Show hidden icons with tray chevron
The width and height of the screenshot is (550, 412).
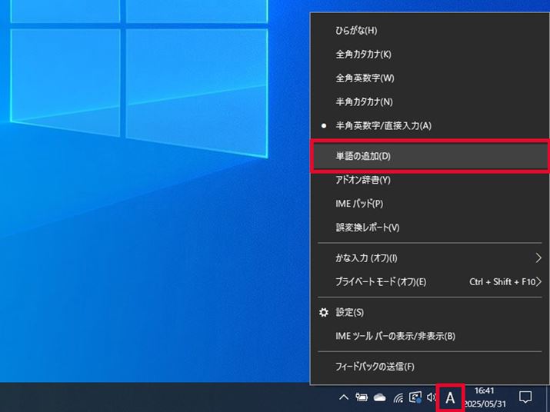click(343, 397)
